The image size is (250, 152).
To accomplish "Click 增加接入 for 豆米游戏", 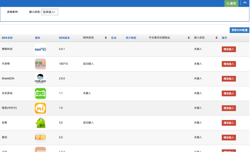I will [229, 93].
